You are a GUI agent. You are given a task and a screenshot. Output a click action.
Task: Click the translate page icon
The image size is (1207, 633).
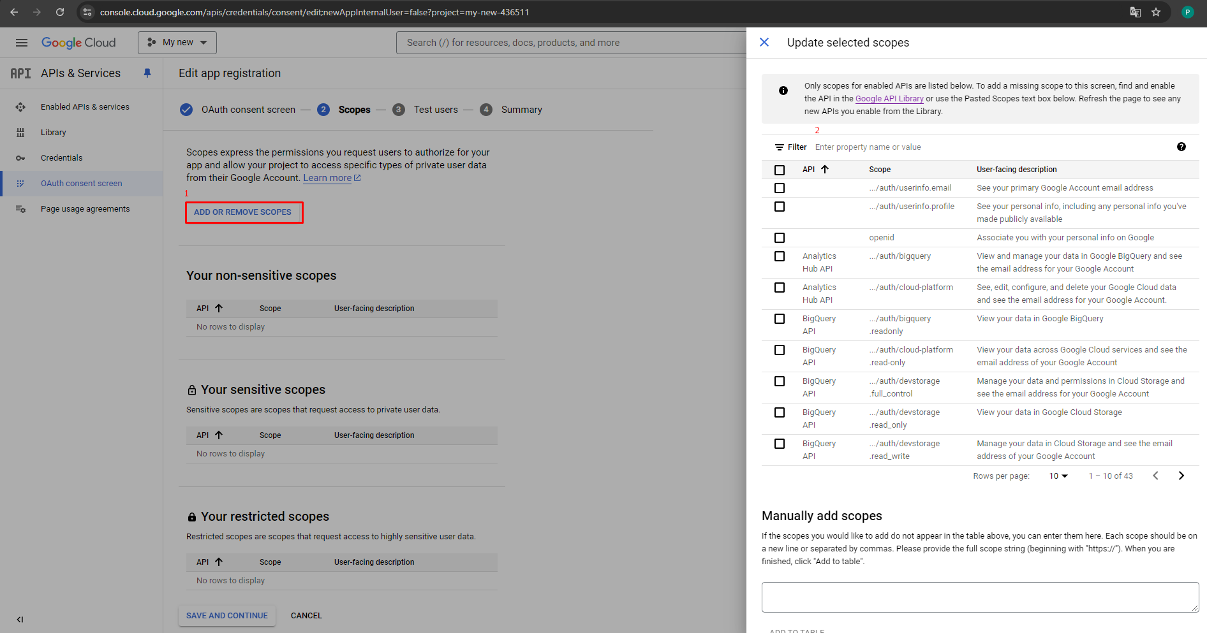[1135, 12]
